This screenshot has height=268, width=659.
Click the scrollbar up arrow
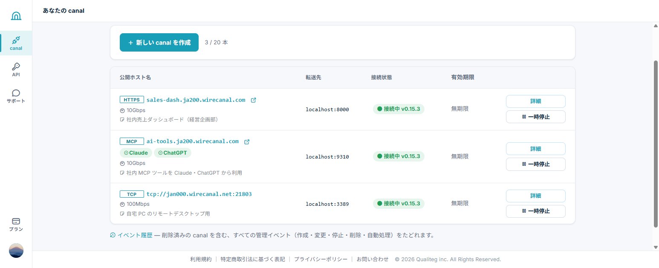click(x=656, y=26)
